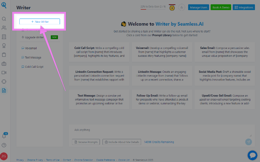The height and width of the screenshot is (162, 260).
Task: Open the video camera icon in sidebar
Action: (4, 73)
